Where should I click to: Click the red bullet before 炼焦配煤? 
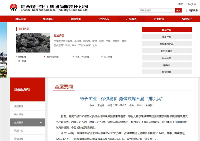click(x=16, y=57)
